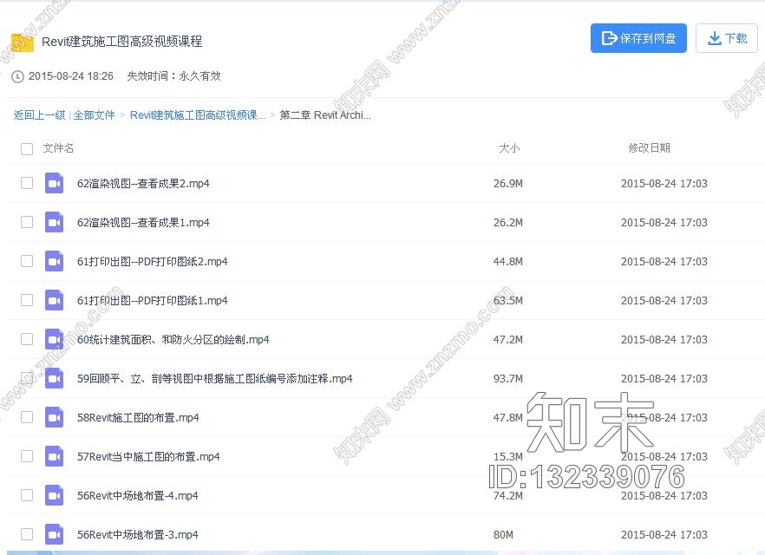Go back via 返回上一级 link
Viewport: 765px width, 555px height.
pos(39,115)
